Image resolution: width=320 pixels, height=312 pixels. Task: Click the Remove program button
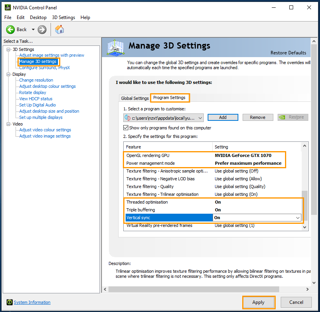pyautogui.click(x=258, y=117)
